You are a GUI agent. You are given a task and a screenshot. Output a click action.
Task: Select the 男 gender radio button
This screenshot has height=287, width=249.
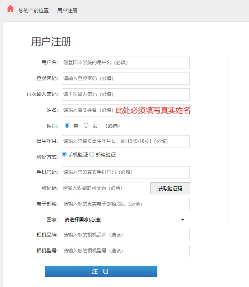[x=67, y=125]
